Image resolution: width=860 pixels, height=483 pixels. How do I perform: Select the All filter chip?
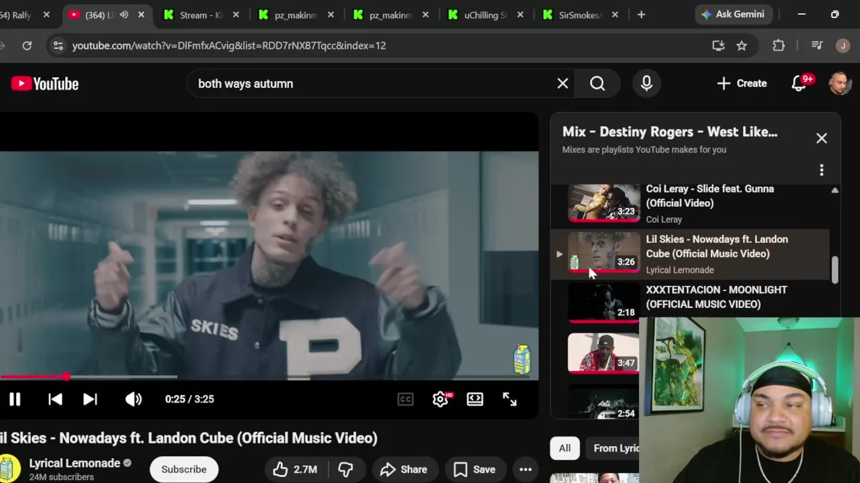coord(564,448)
